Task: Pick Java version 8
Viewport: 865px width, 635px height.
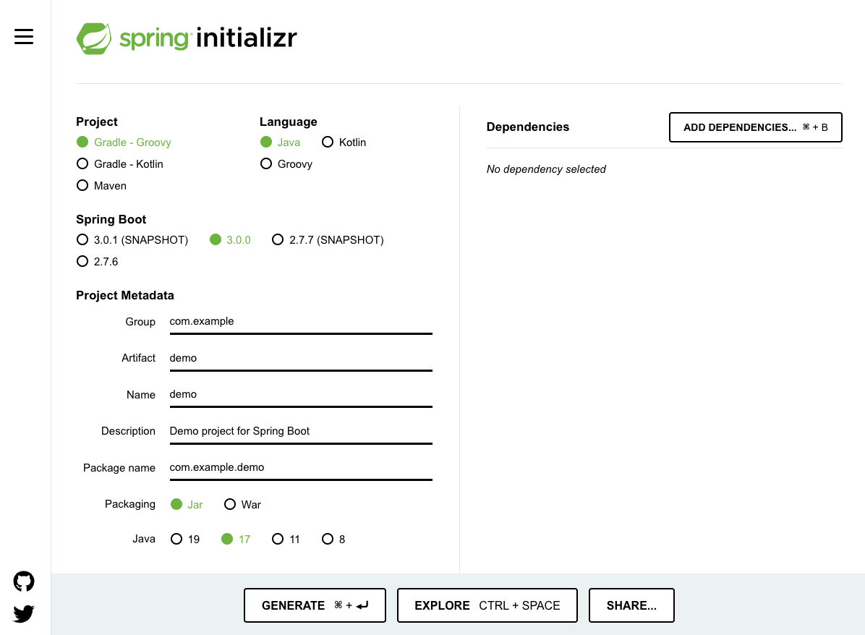Action: [333, 539]
